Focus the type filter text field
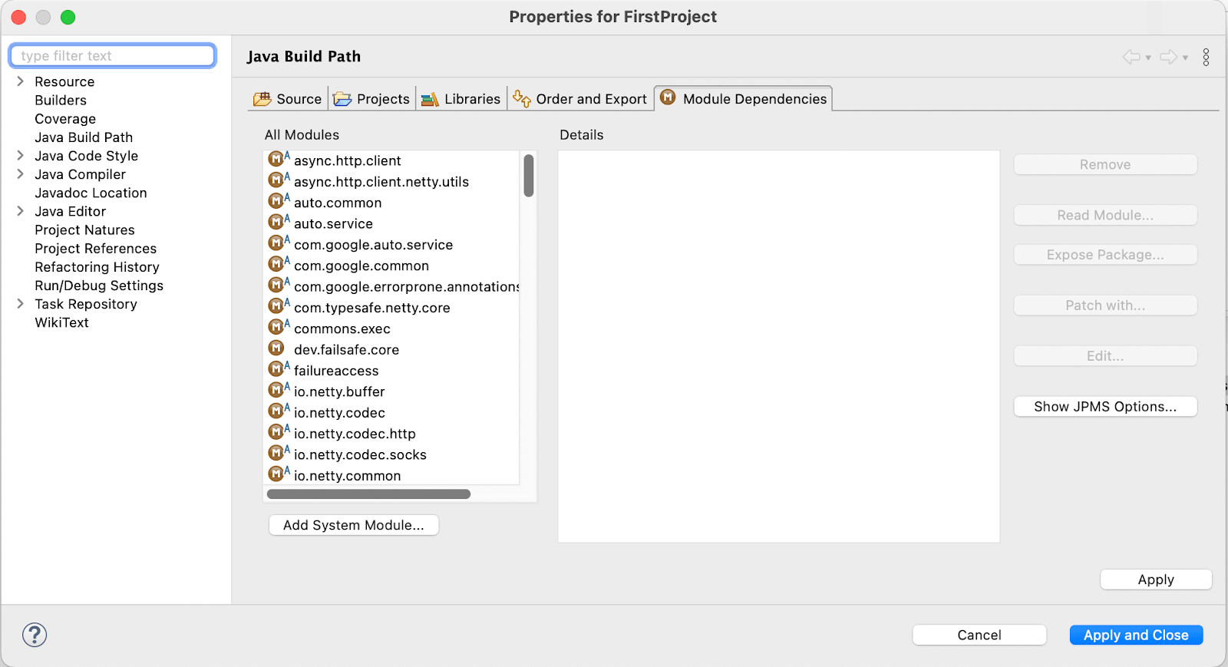 pos(113,55)
